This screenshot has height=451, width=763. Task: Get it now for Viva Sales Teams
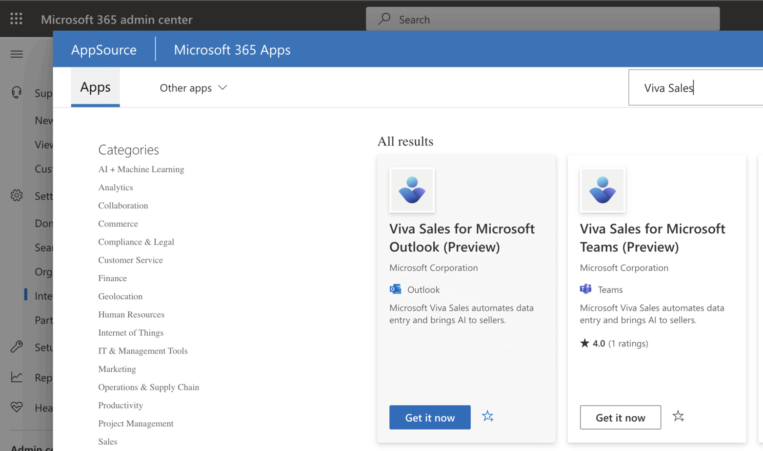pos(621,417)
